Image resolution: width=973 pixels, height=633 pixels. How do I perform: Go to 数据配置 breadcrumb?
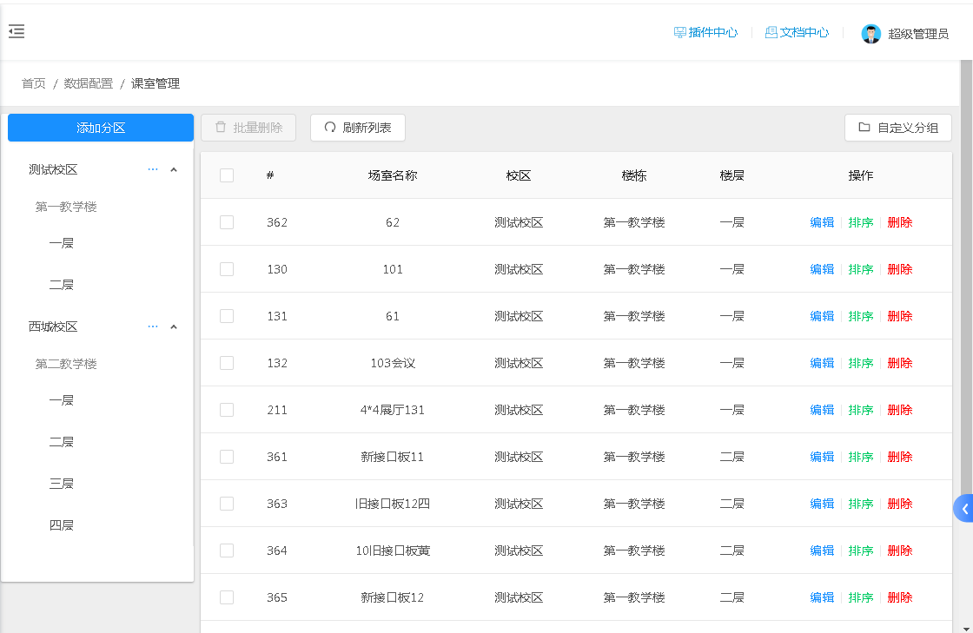click(x=88, y=83)
